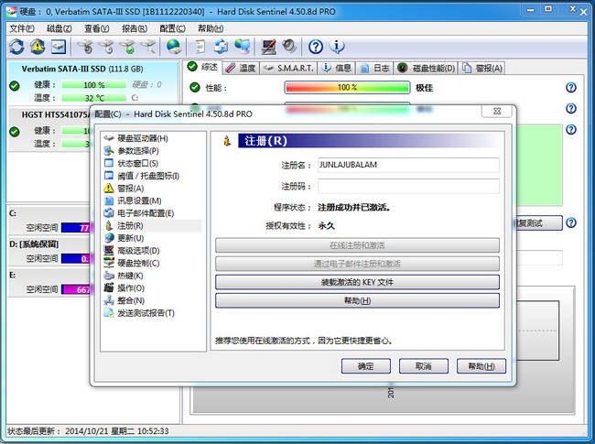
Task: Click the blue question mark help toolbar icon
Action: pyautogui.click(x=315, y=47)
